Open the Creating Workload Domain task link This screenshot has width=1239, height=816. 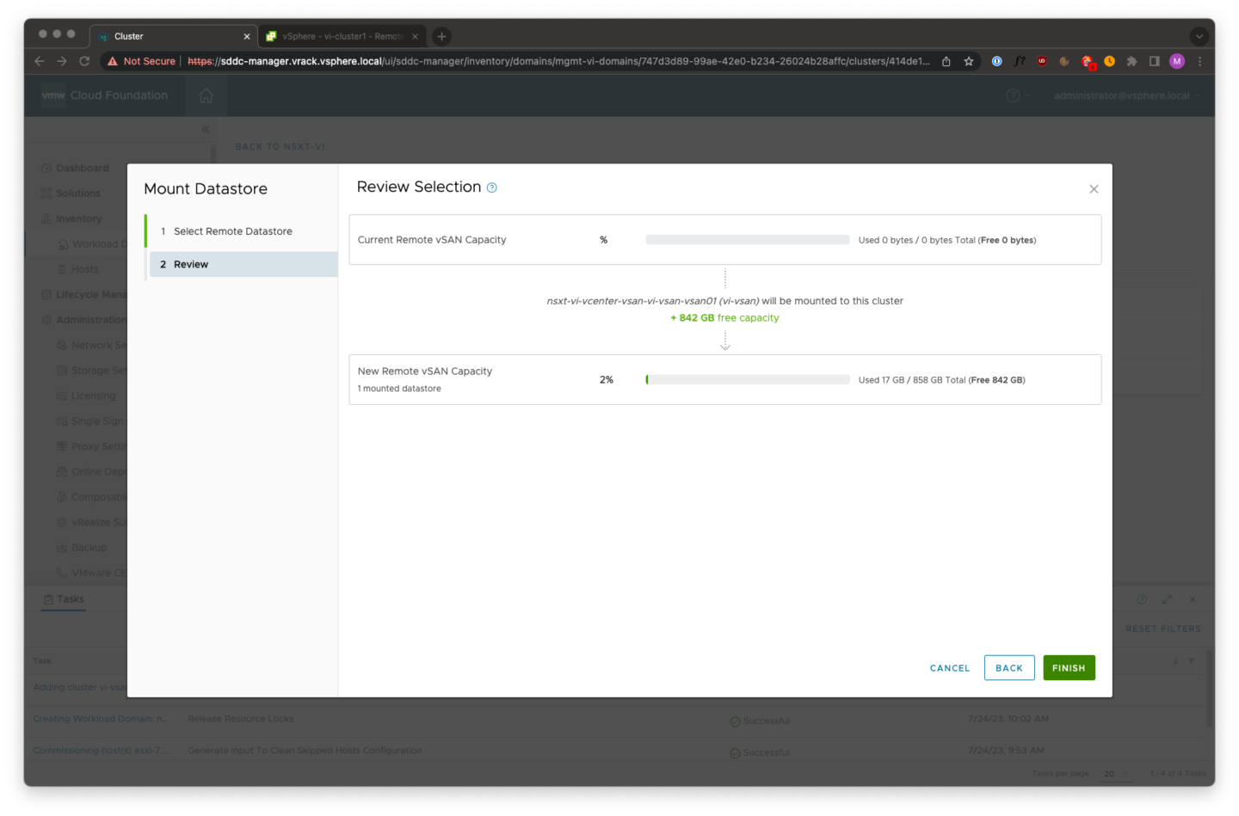click(x=101, y=718)
